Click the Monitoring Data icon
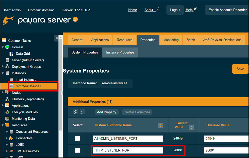This screenshot has width=249, height=158. pyautogui.click(x=7, y=118)
